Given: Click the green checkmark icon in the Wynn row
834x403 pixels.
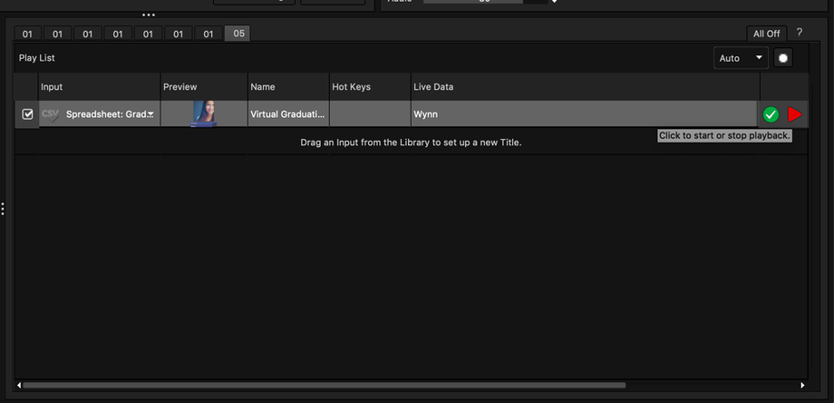Looking at the screenshot, I should (x=771, y=114).
